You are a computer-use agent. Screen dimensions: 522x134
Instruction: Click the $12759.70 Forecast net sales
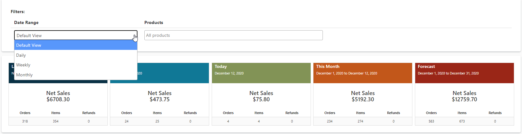464,99
